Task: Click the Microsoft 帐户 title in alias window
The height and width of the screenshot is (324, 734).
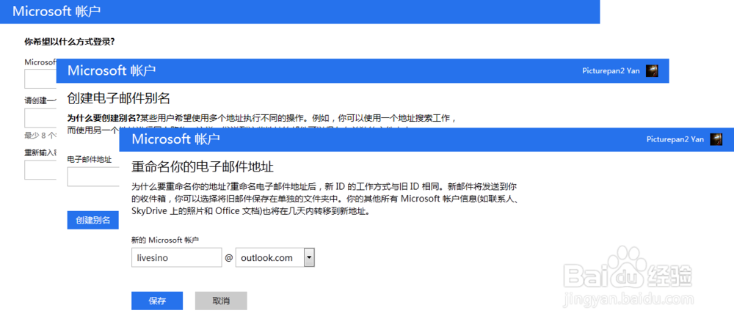Action: tap(112, 70)
